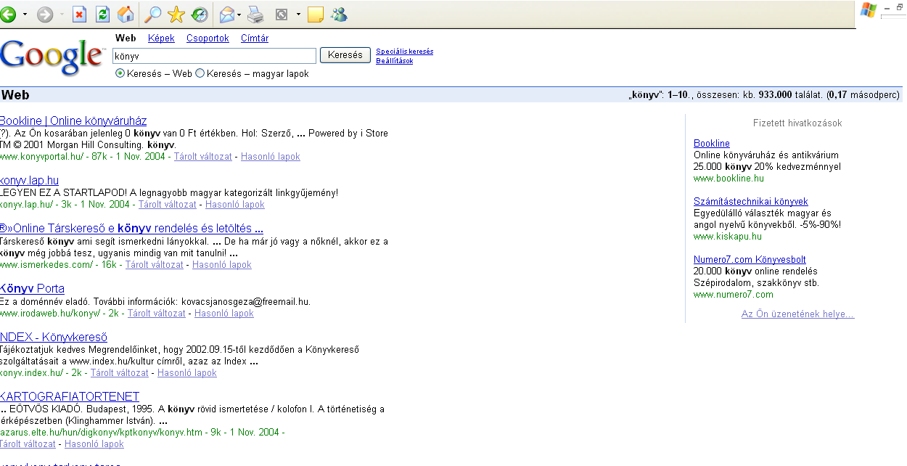907x466 pixels.
Task: Open the Back button history dropdown
Action: click(25, 15)
